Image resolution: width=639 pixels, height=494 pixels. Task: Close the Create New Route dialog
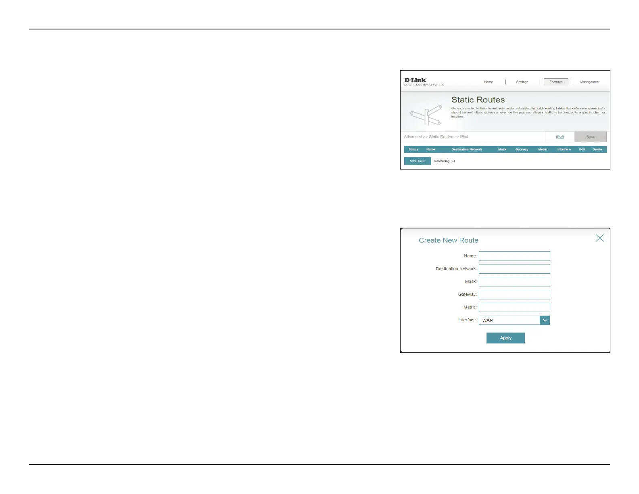pos(600,238)
